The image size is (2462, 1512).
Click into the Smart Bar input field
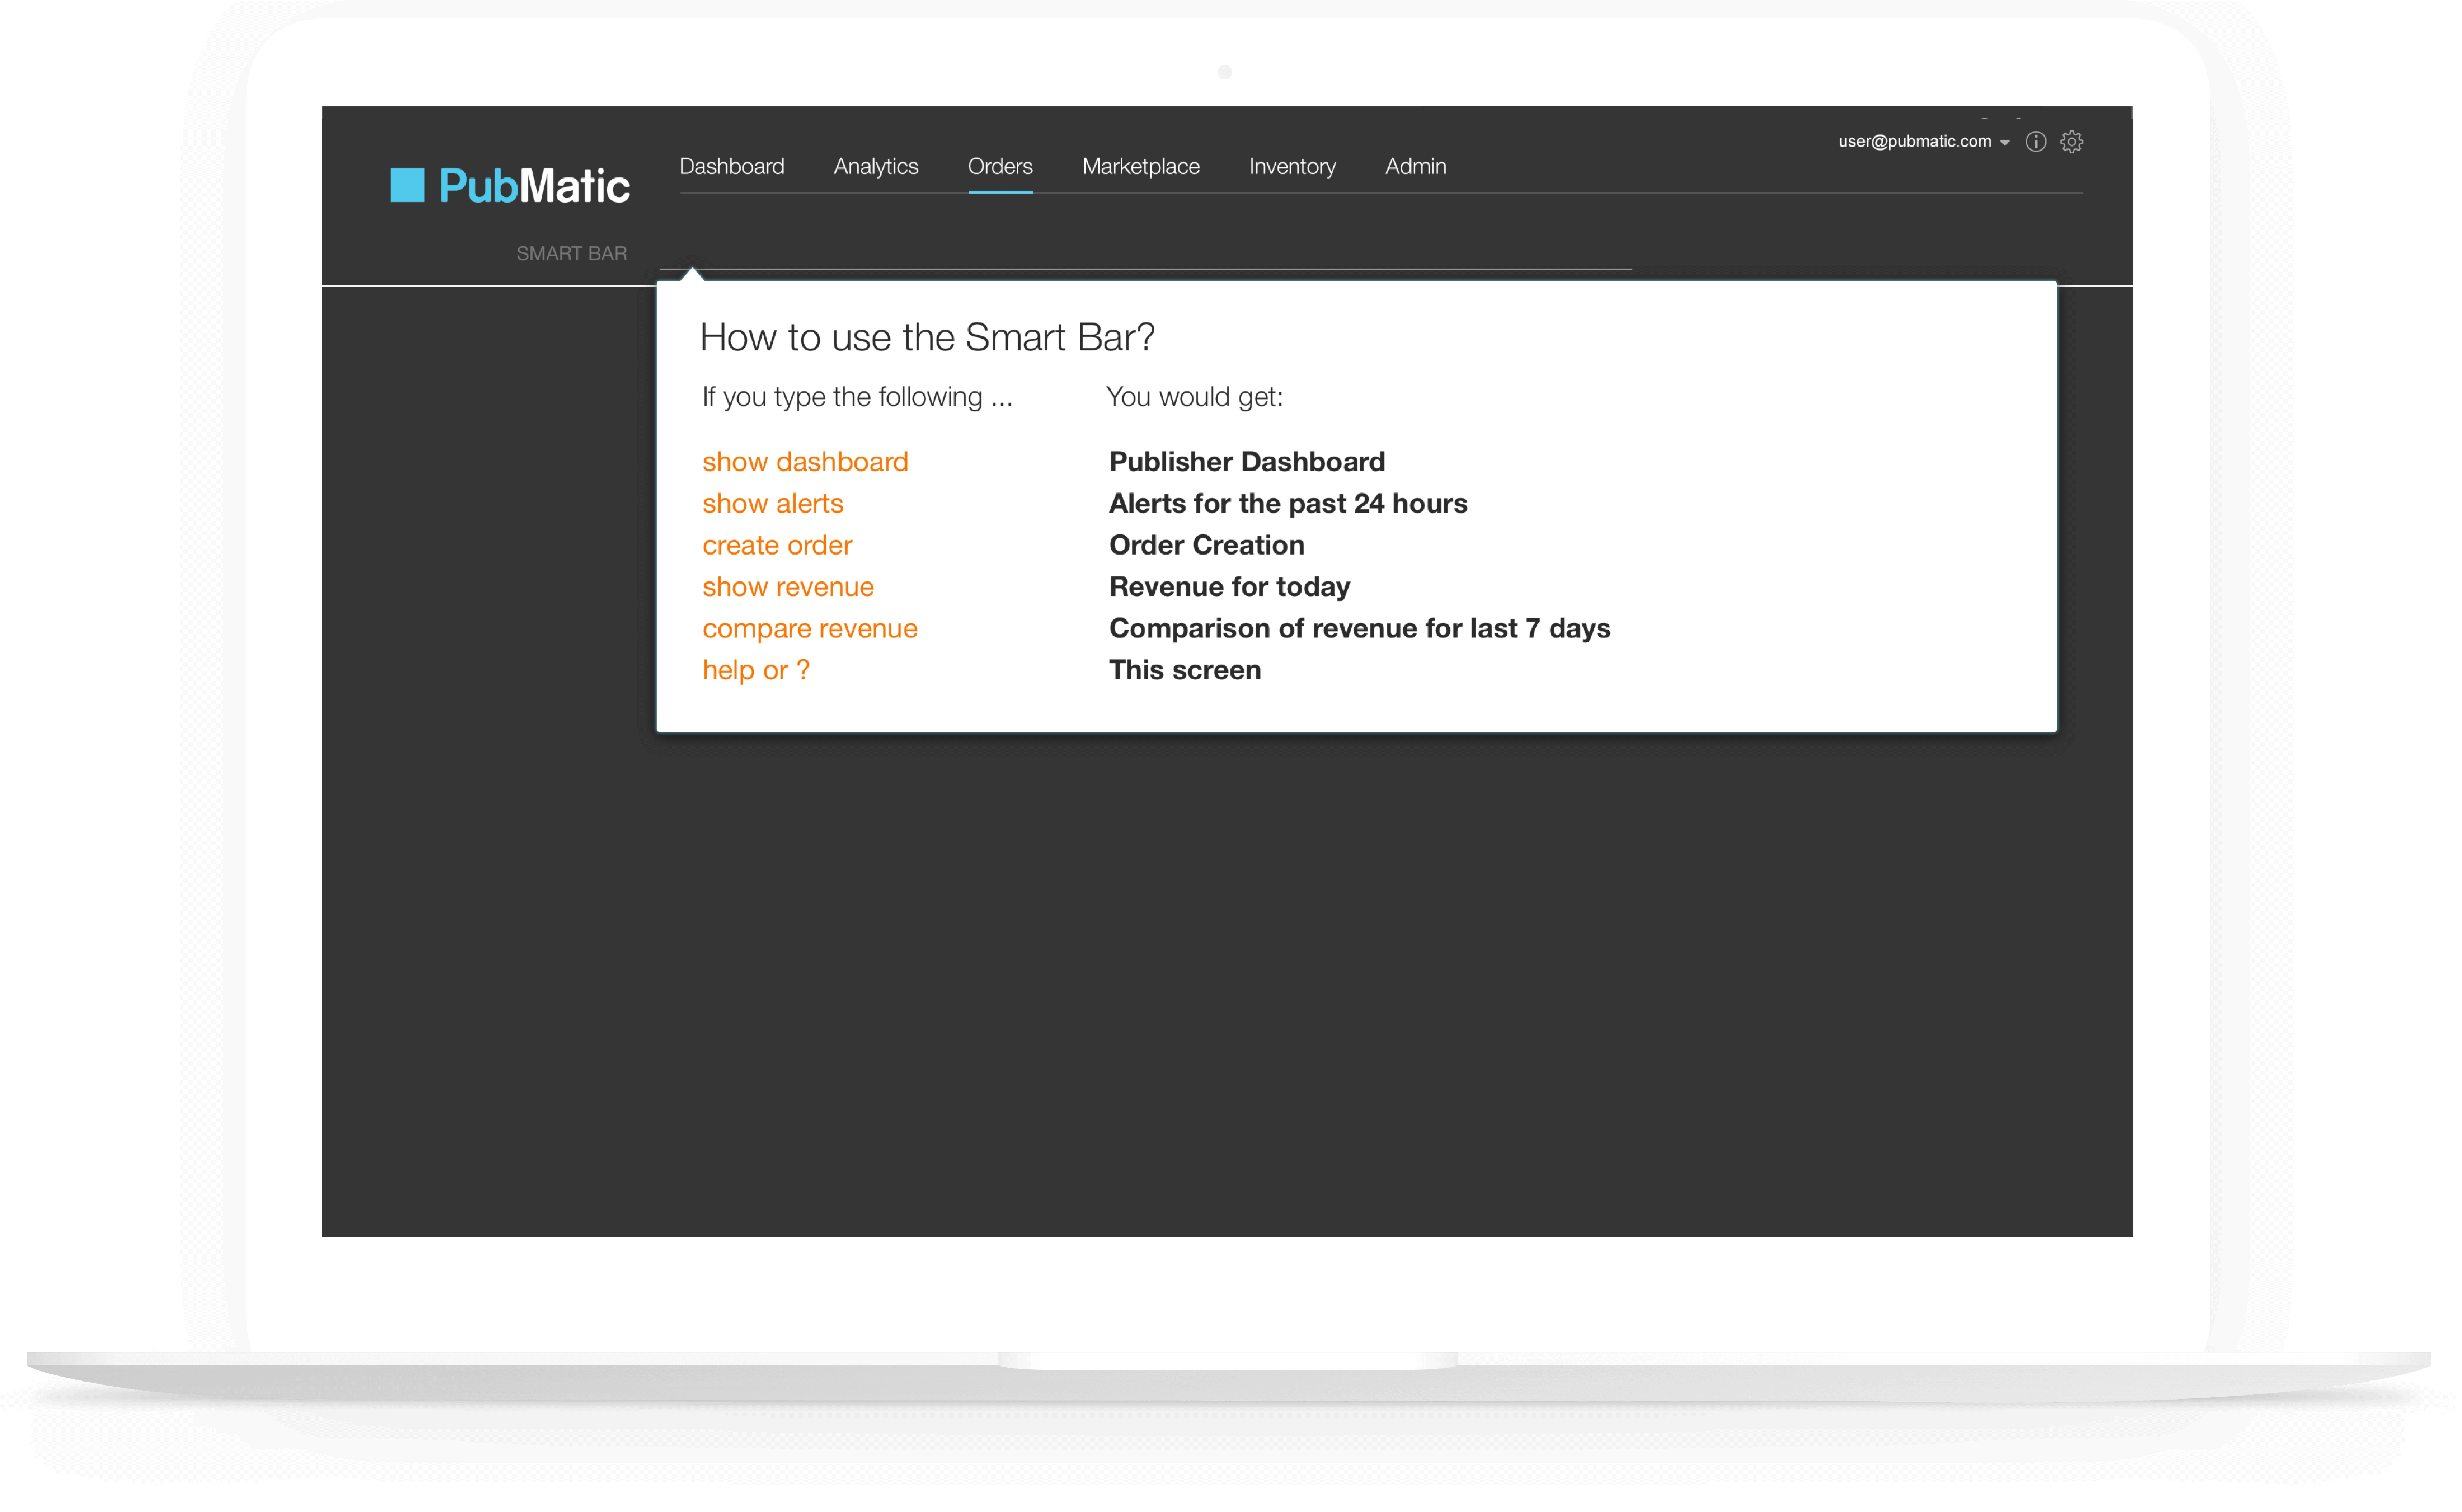click(1145, 253)
